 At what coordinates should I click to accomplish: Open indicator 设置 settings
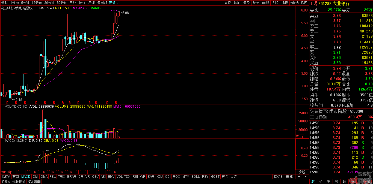(x=233, y=177)
